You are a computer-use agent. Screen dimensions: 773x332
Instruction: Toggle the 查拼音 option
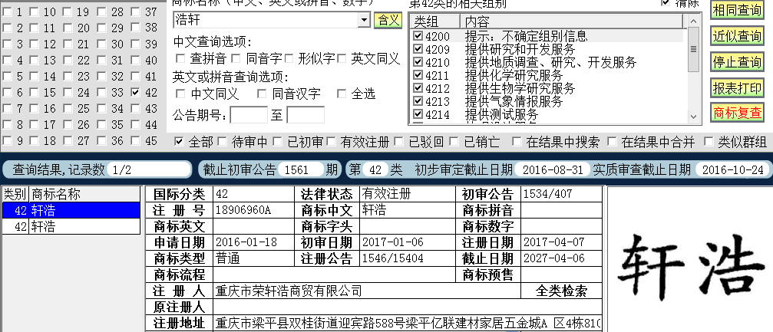coord(180,58)
